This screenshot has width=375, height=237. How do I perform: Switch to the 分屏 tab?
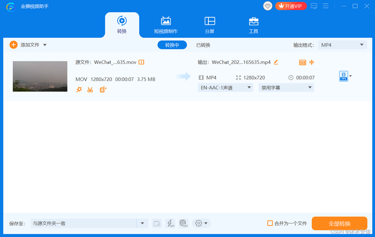click(x=210, y=25)
